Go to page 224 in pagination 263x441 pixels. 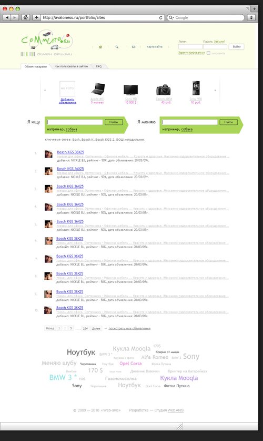click(x=85, y=328)
